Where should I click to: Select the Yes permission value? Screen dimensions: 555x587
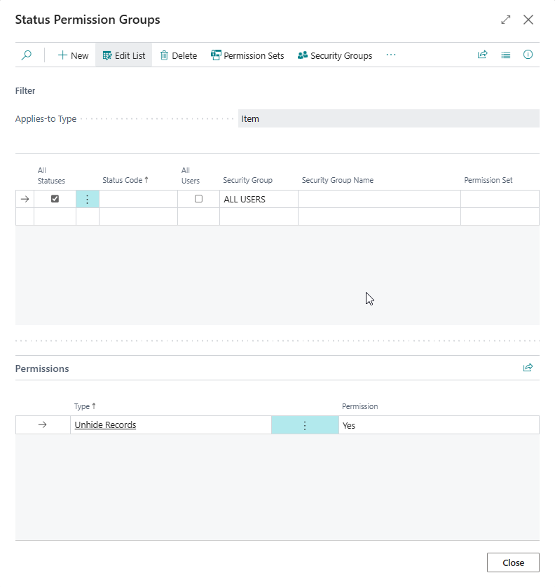pos(439,425)
